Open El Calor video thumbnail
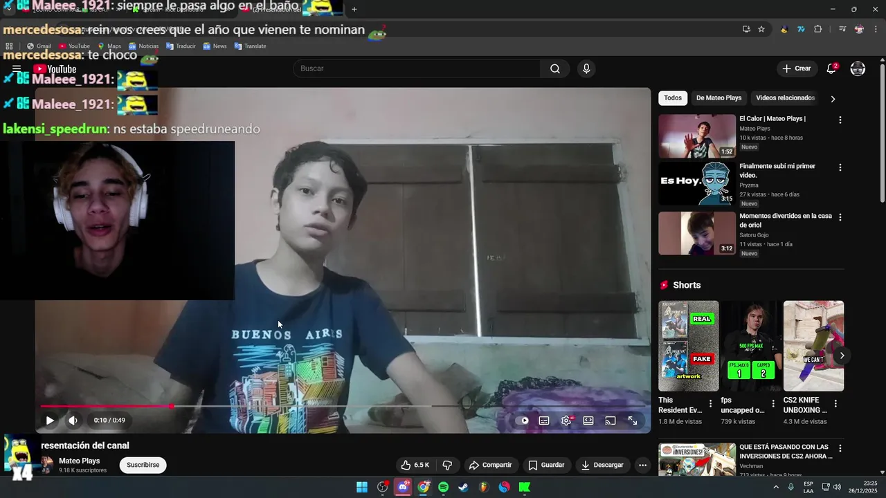886x498 pixels. 697,136
